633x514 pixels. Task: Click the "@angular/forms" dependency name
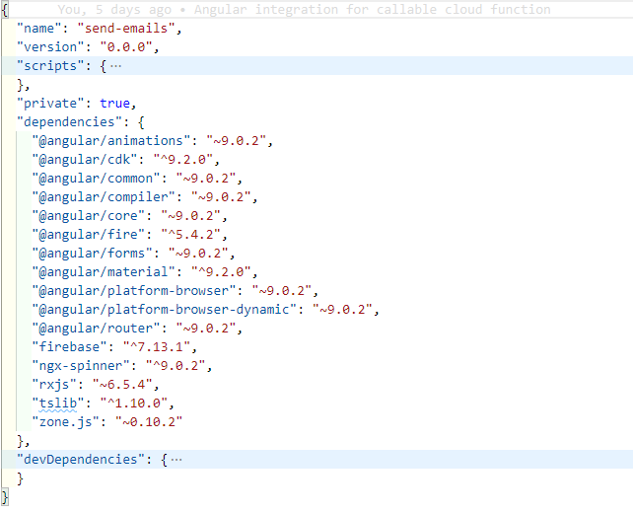[x=92, y=253]
